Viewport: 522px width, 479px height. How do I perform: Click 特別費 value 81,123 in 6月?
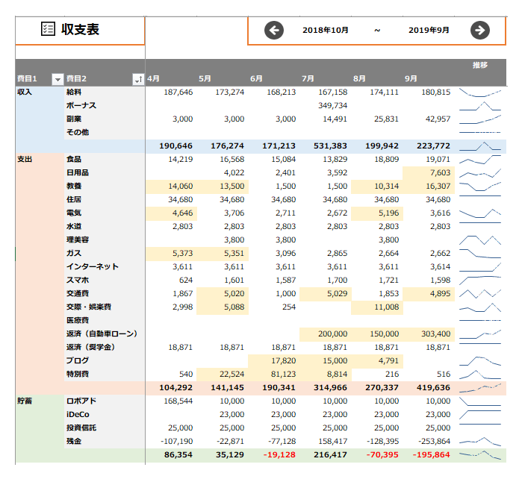click(283, 374)
